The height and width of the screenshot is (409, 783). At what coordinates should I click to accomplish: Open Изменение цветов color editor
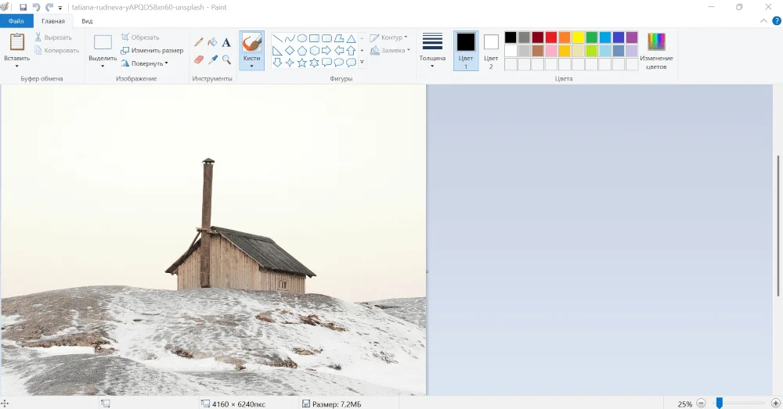coord(656,51)
